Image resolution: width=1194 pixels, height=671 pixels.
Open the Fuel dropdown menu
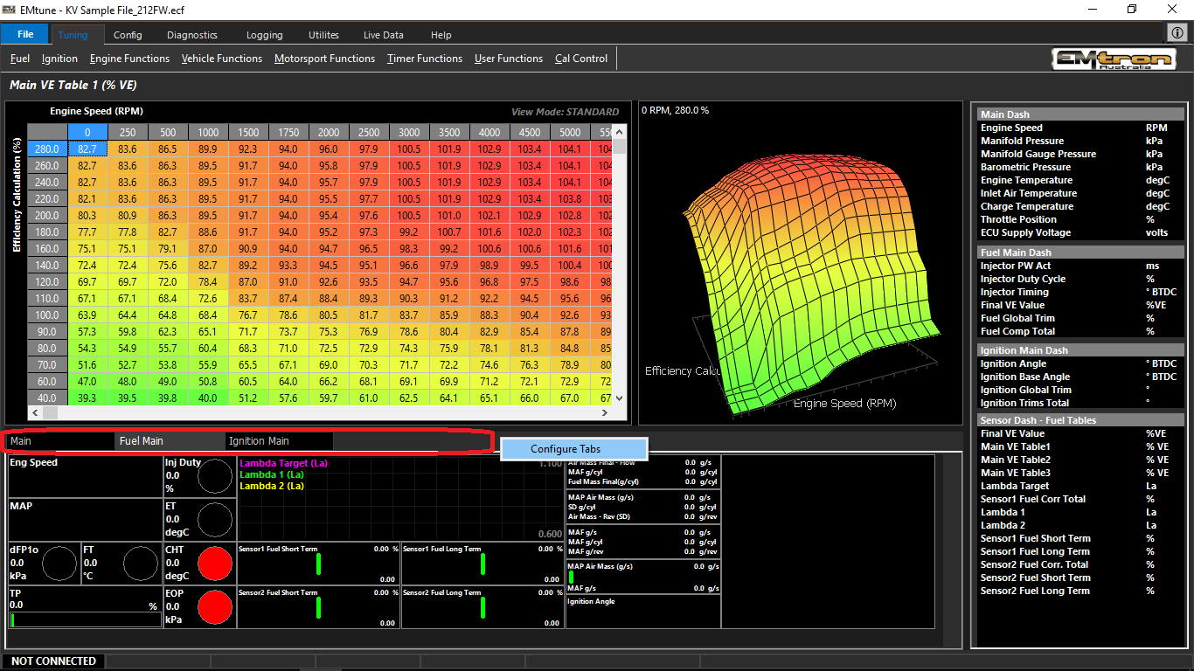[20, 59]
